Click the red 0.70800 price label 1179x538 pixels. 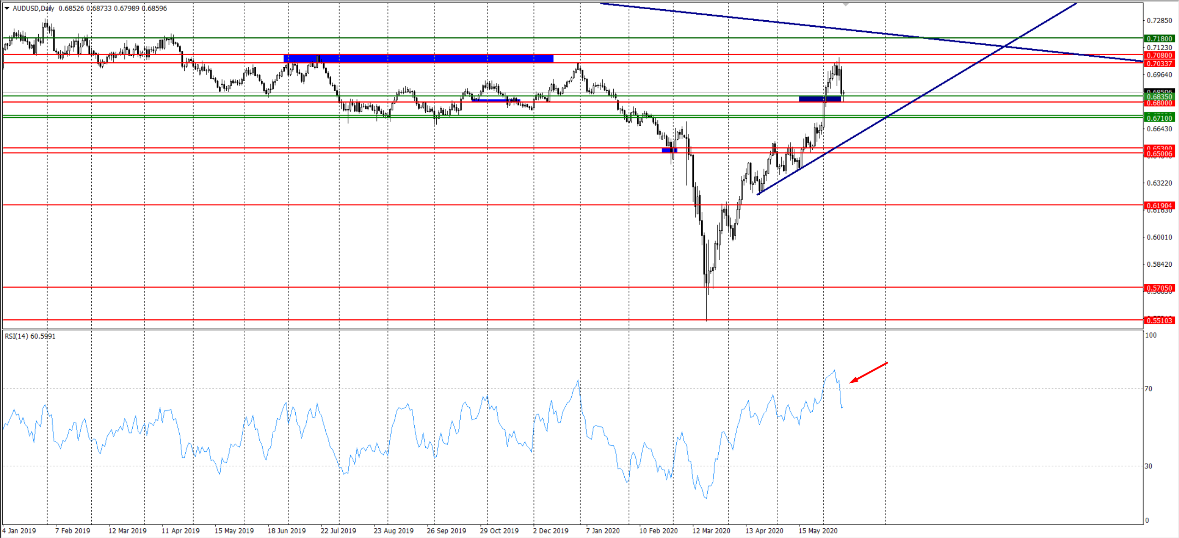click(1159, 55)
